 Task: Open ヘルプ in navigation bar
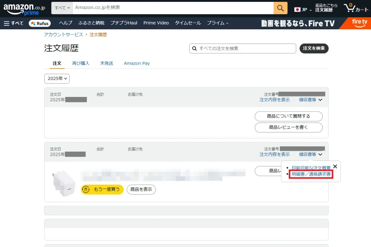click(66, 23)
